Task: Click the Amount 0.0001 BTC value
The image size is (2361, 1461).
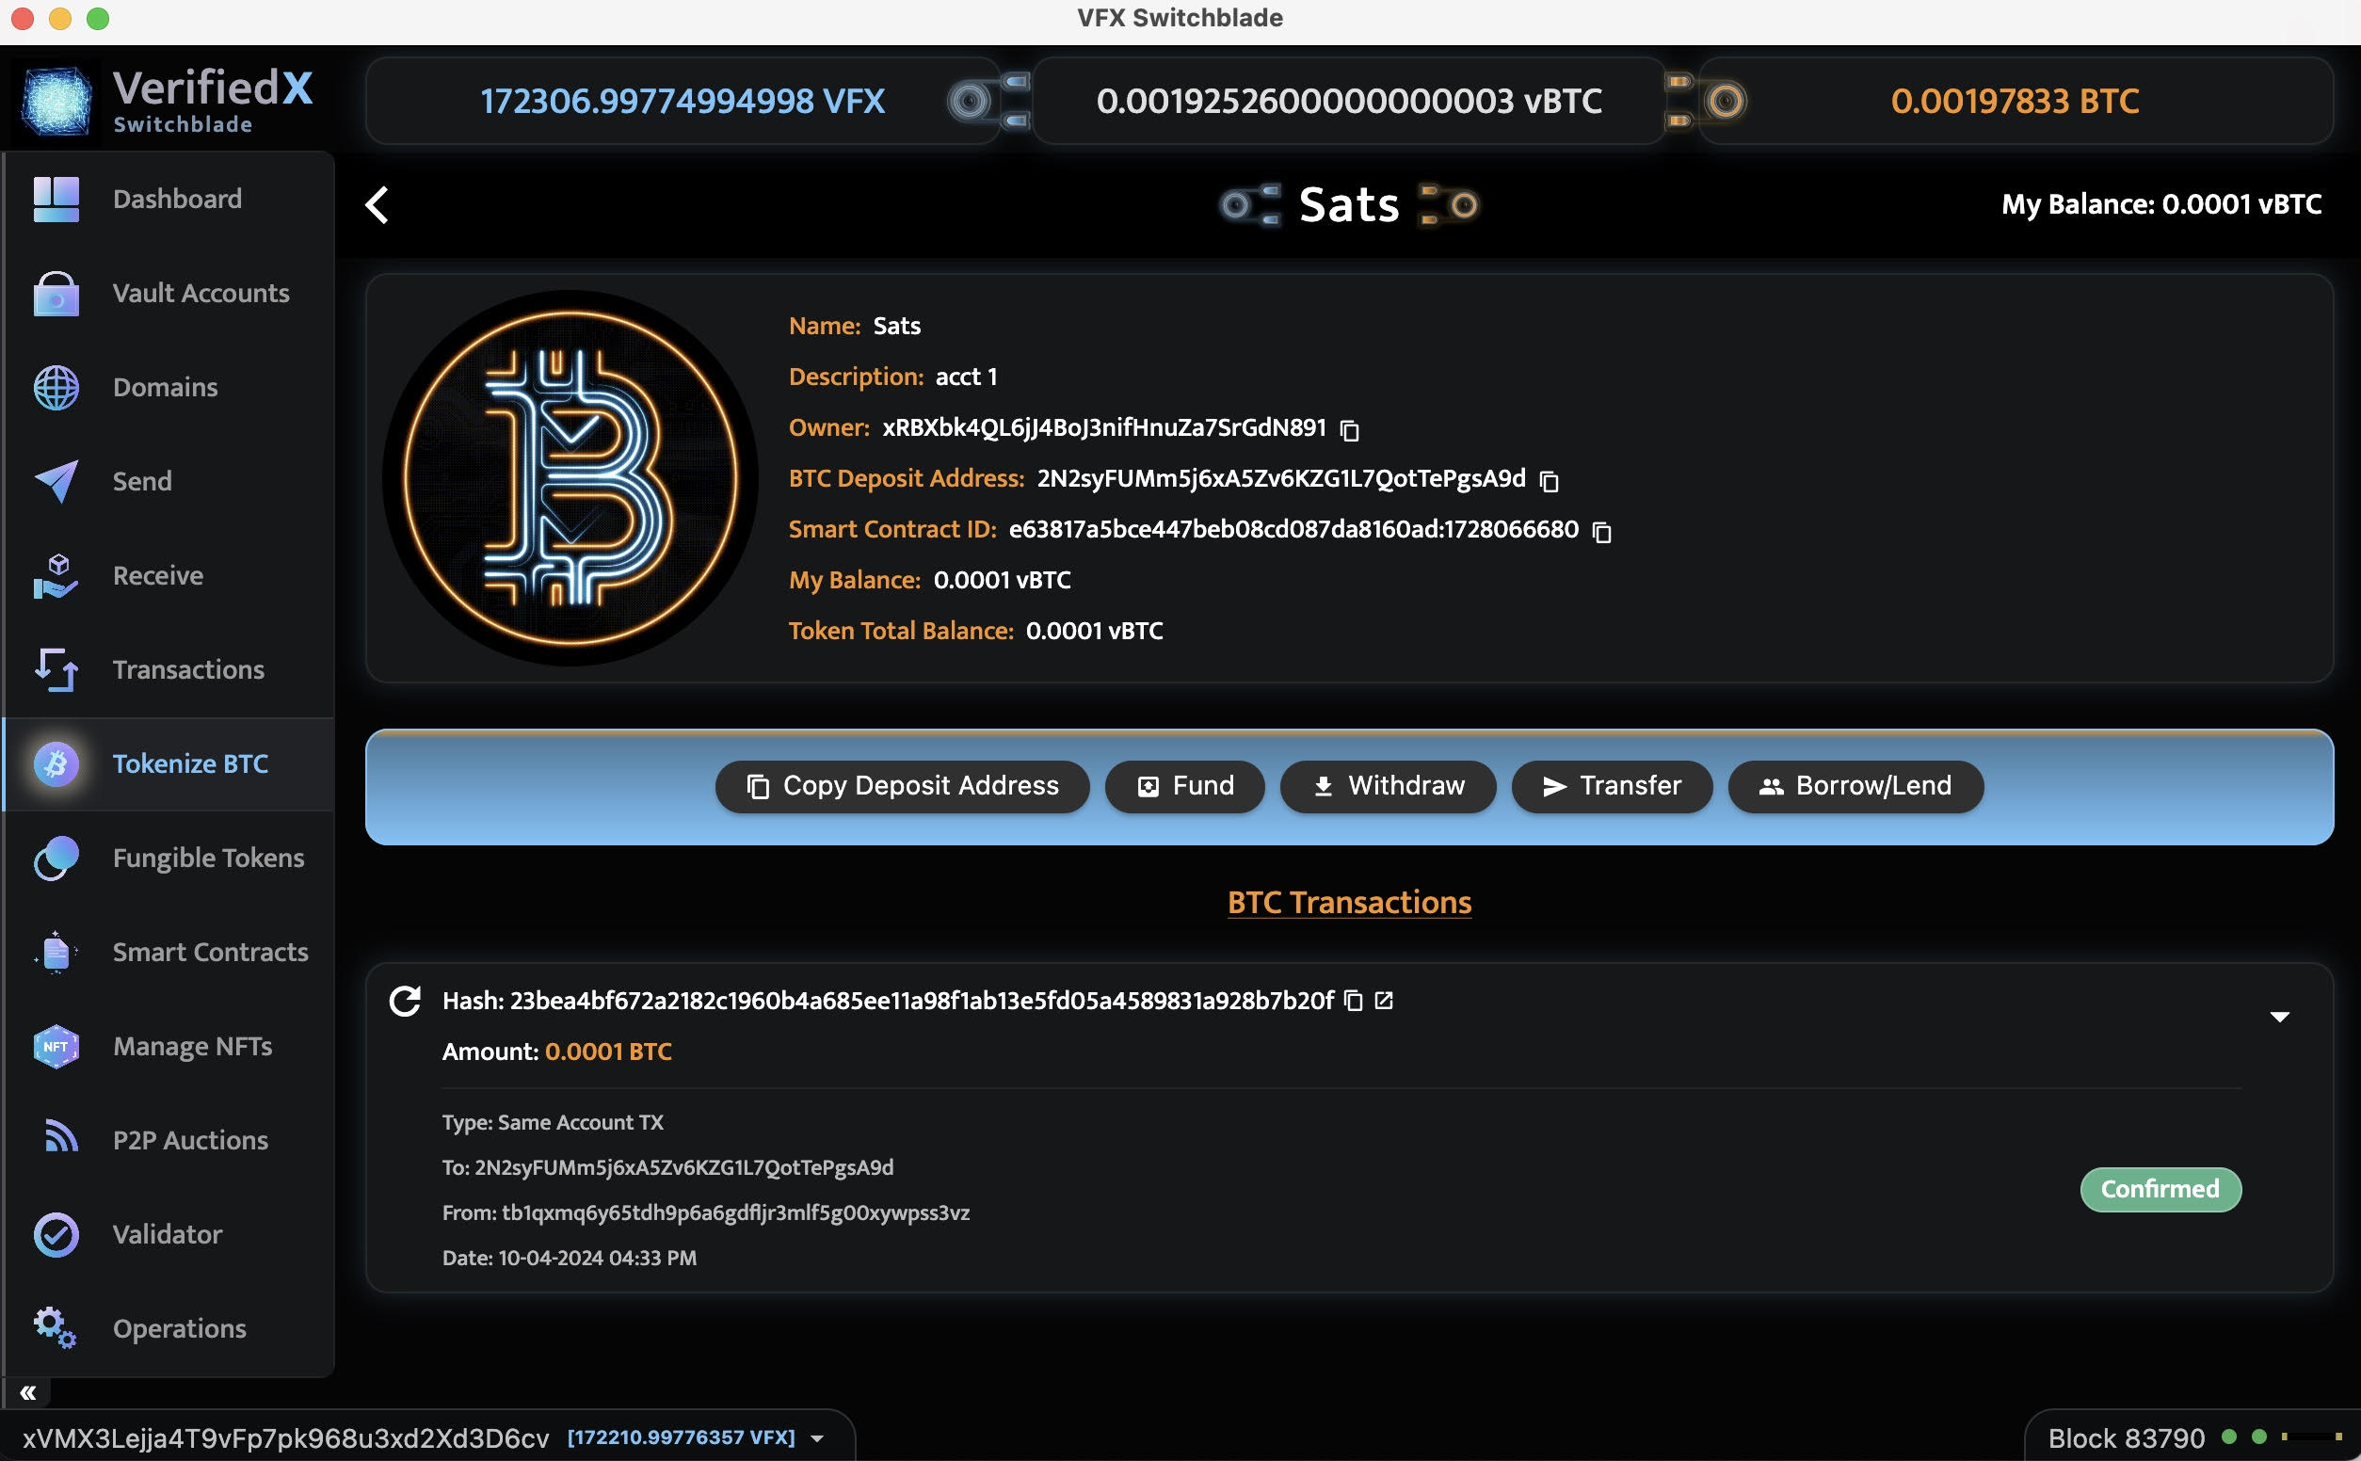Action: 608,1052
